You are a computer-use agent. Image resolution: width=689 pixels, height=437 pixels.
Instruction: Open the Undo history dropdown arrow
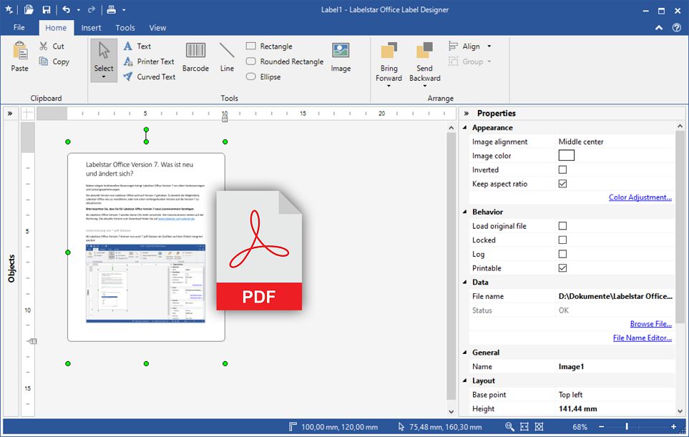[78, 10]
